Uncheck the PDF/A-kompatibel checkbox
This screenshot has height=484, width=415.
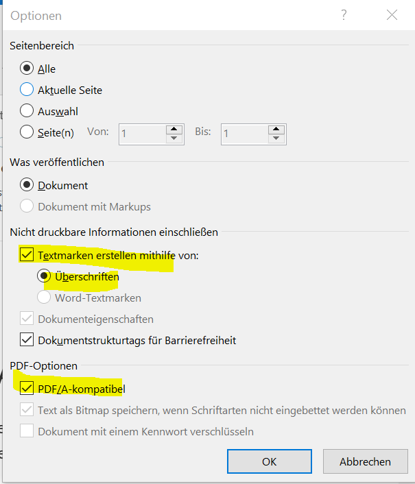pos(27,389)
